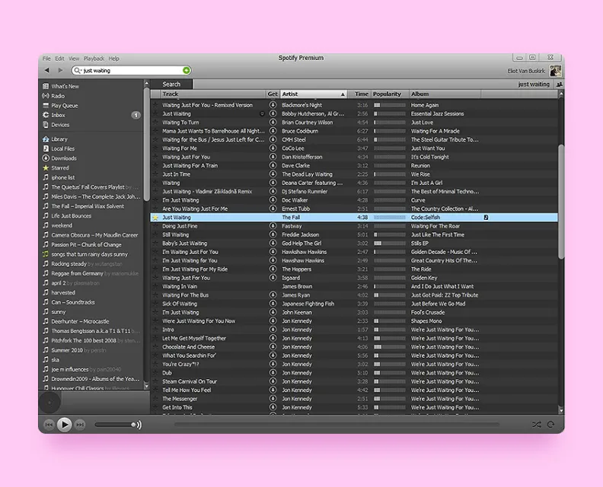Star the track 'Doing Just Fine'
This screenshot has height=487, width=603.
tap(155, 226)
